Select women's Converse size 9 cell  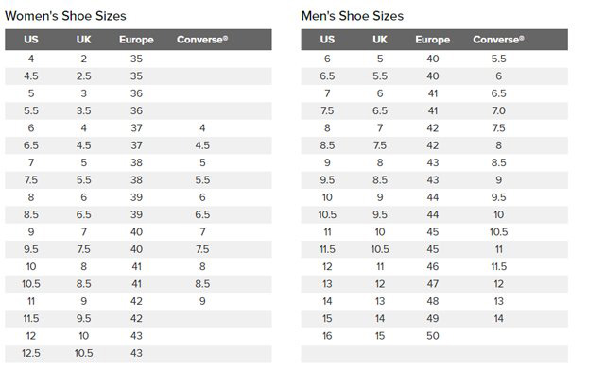(202, 301)
